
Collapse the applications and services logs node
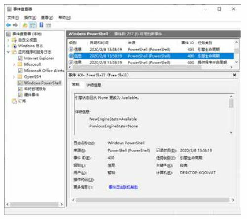pyautogui.click(x=8, y=52)
